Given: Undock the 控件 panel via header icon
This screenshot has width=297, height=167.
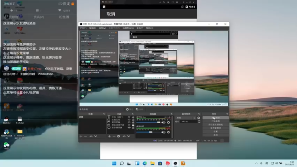Looking at the screenshot, I should point(227,114).
